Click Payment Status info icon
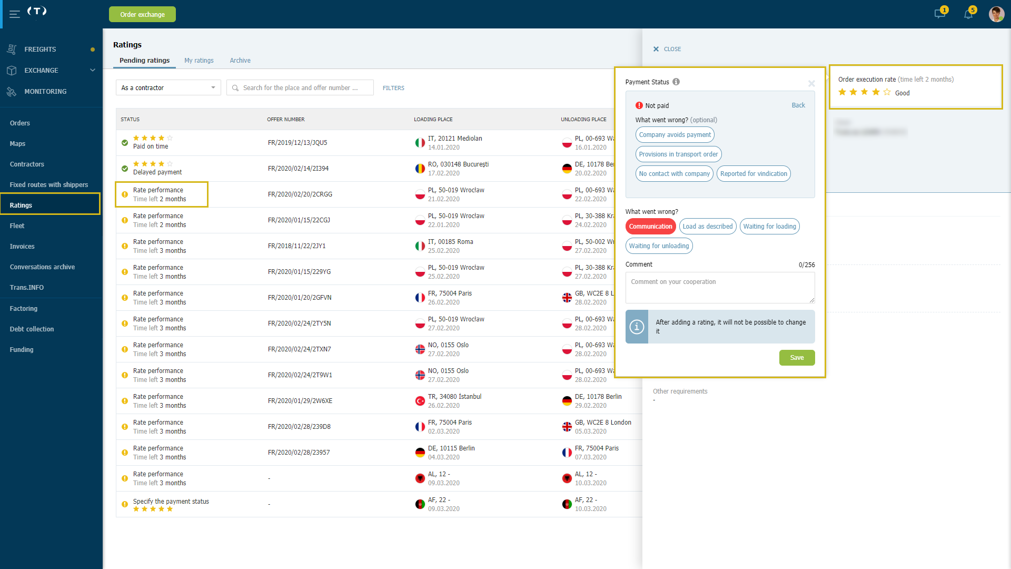The width and height of the screenshot is (1011, 569). pyautogui.click(x=676, y=82)
